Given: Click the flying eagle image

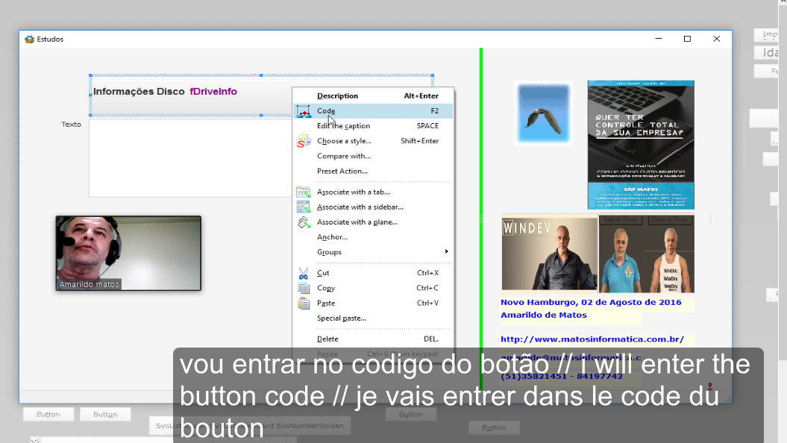Looking at the screenshot, I should (544, 114).
